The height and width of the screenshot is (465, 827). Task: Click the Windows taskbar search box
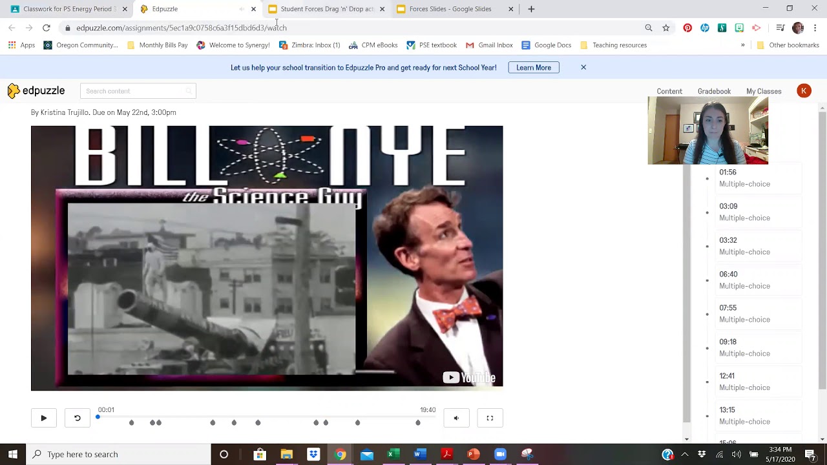click(119, 454)
